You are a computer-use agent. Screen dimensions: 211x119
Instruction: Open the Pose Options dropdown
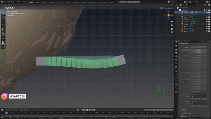(169, 8)
